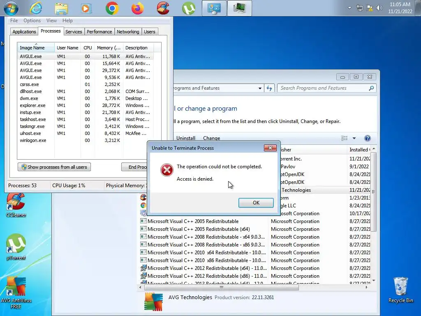Click the search magnifier icon
The height and width of the screenshot is (316, 421).
pos(371,88)
